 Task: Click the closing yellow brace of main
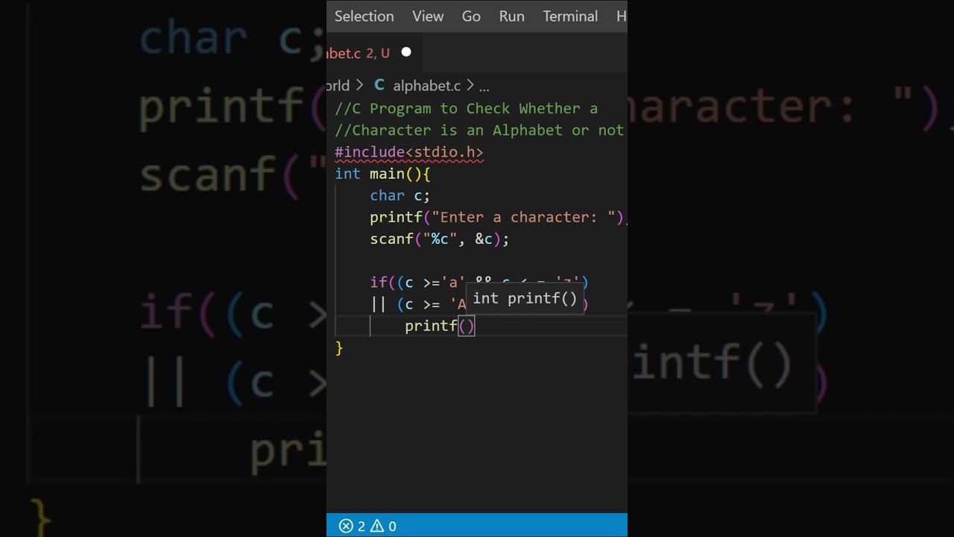click(x=339, y=348)
